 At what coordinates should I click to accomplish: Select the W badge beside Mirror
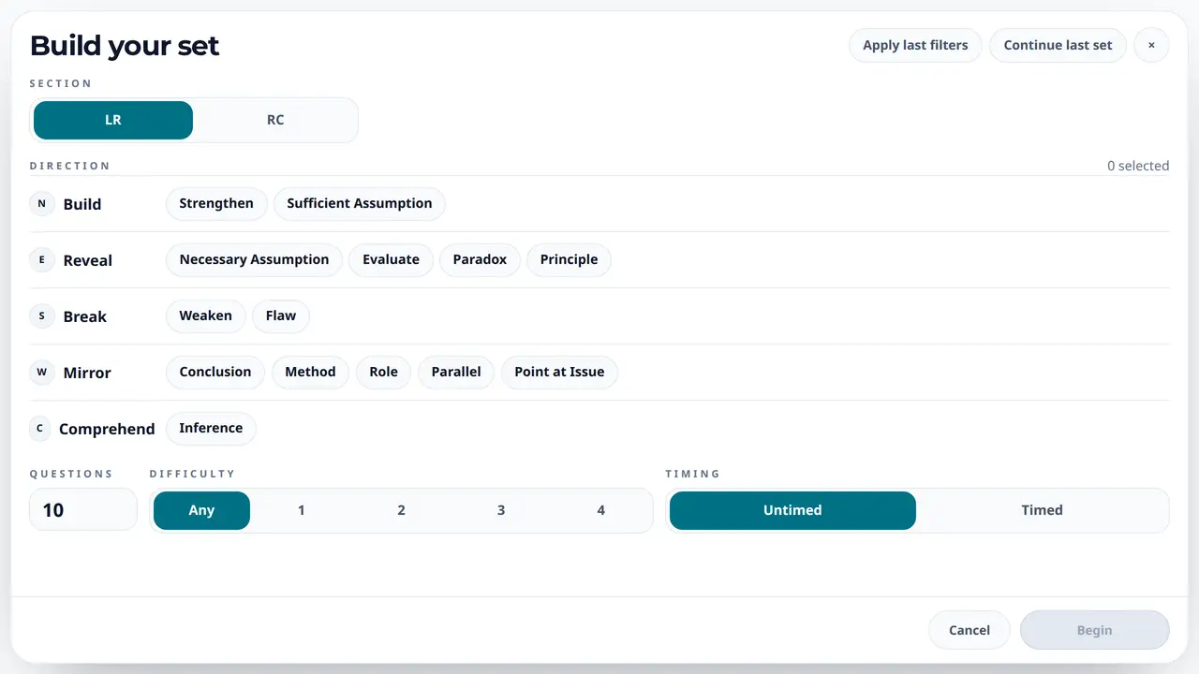pos(41,372)
